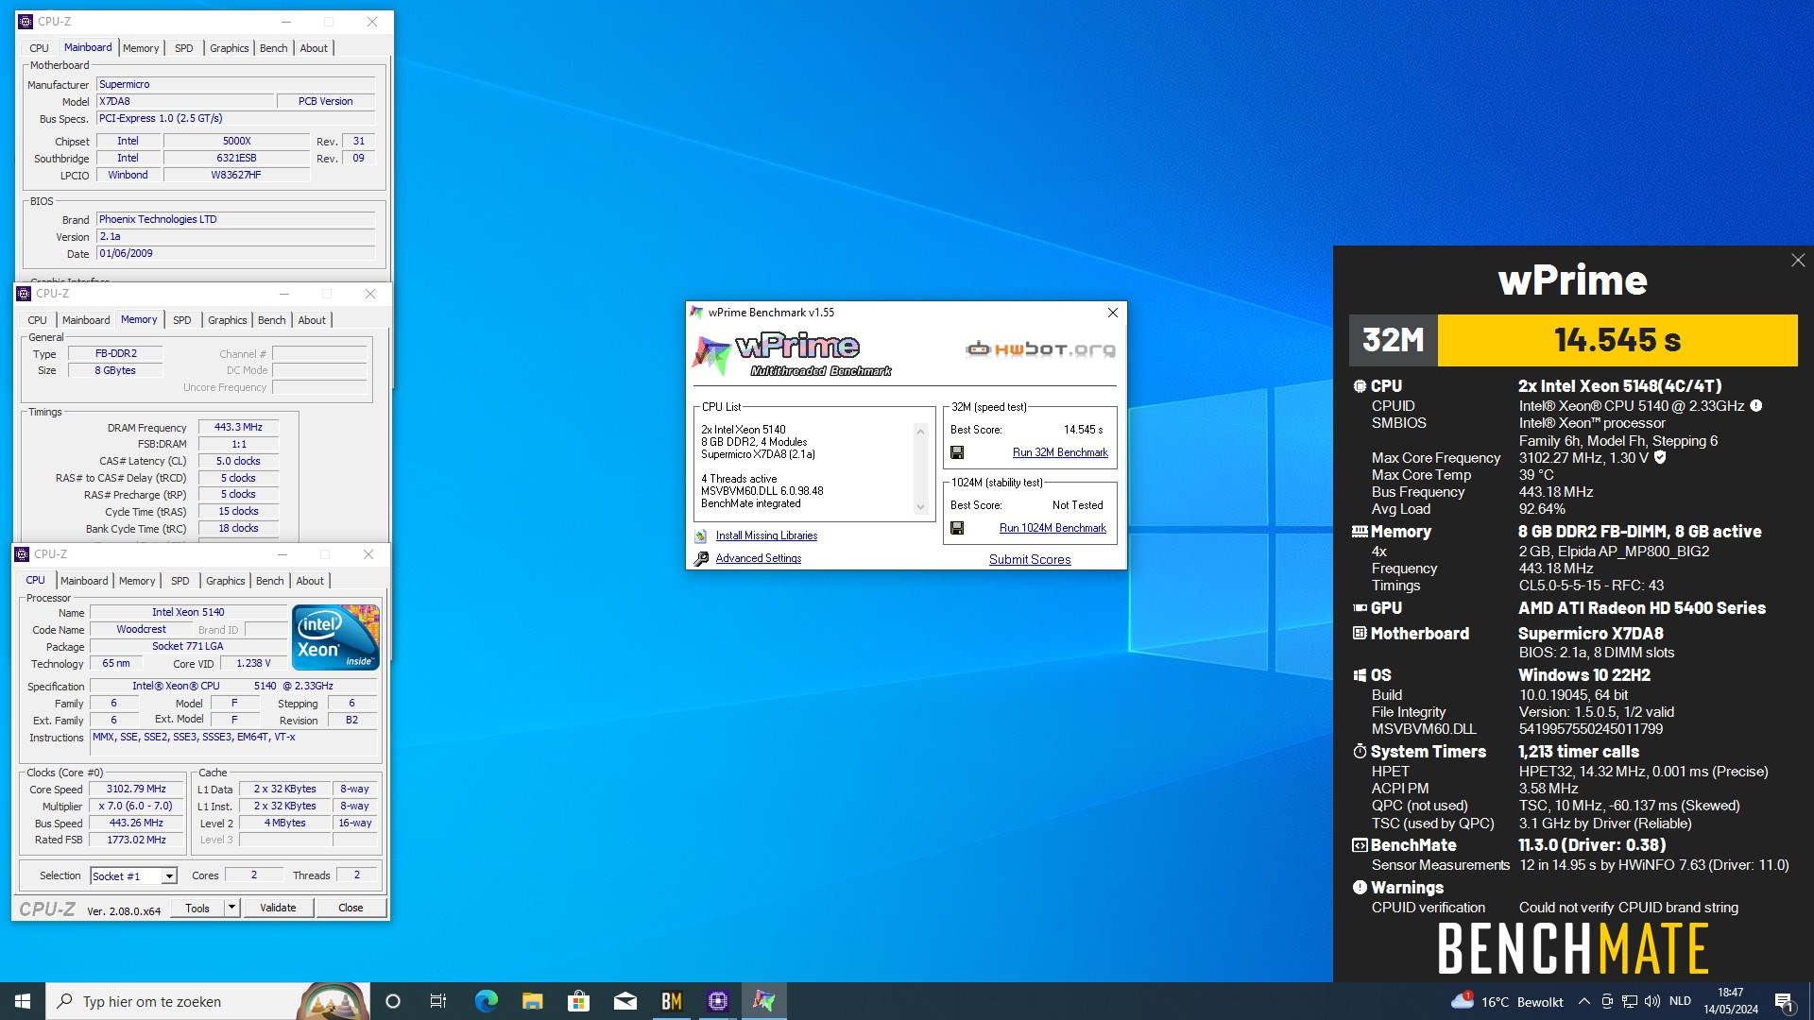Select Bench tab in the top CPU-Z window
Viewport: 1814px width, 1020px height.
274,48
